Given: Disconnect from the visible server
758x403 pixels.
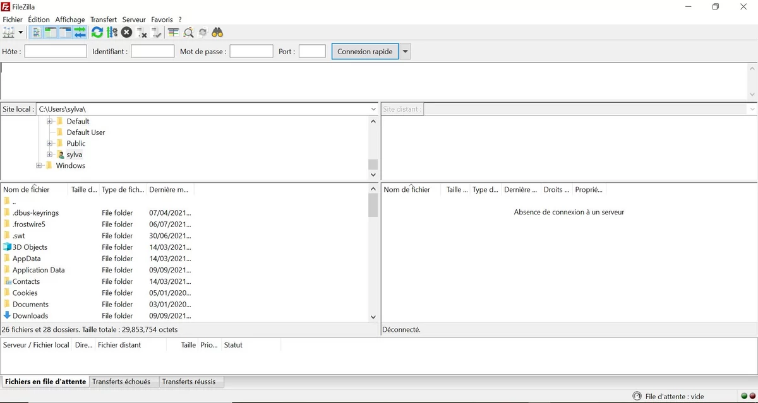Looking at the screenshot, I should pyautogui.click(x=142, y=32).
